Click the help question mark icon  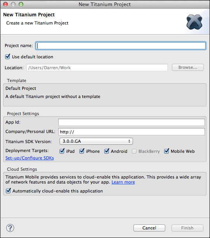[x=10, y=228]
